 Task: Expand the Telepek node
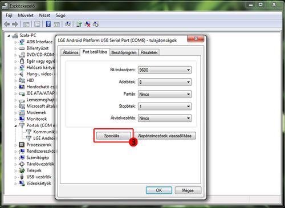[x=15, y=171]
